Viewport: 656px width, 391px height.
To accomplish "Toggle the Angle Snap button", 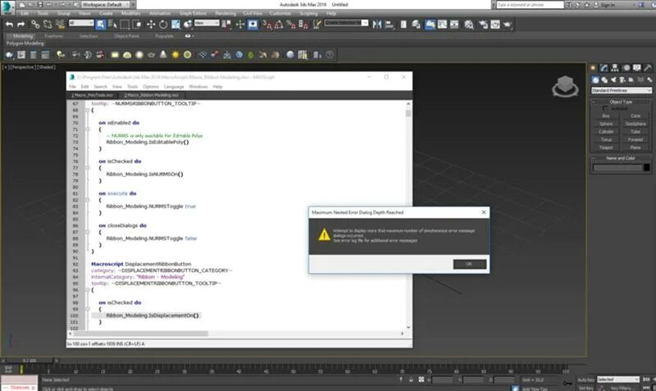I will pos(279,25).
